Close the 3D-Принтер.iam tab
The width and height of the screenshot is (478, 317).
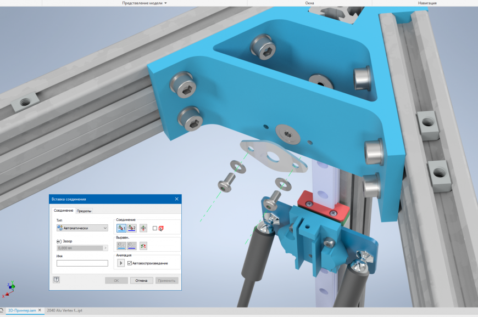tap(40, 310)
